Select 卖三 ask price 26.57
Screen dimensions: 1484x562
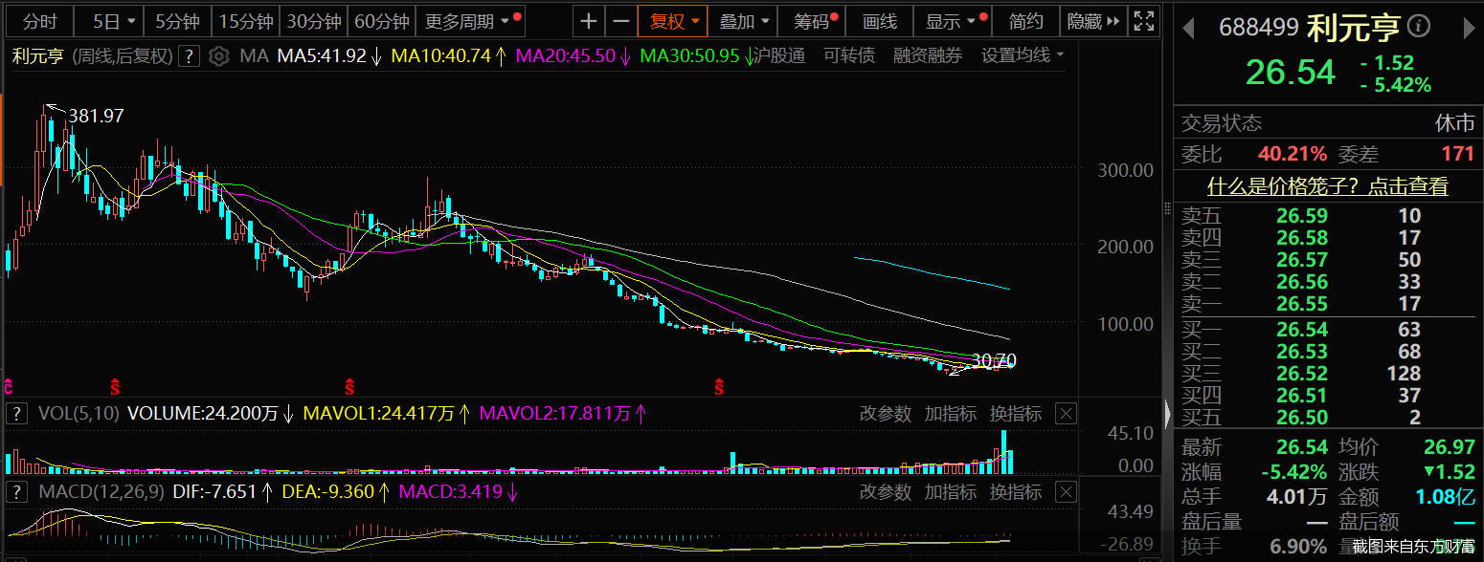coord(1301,259)
